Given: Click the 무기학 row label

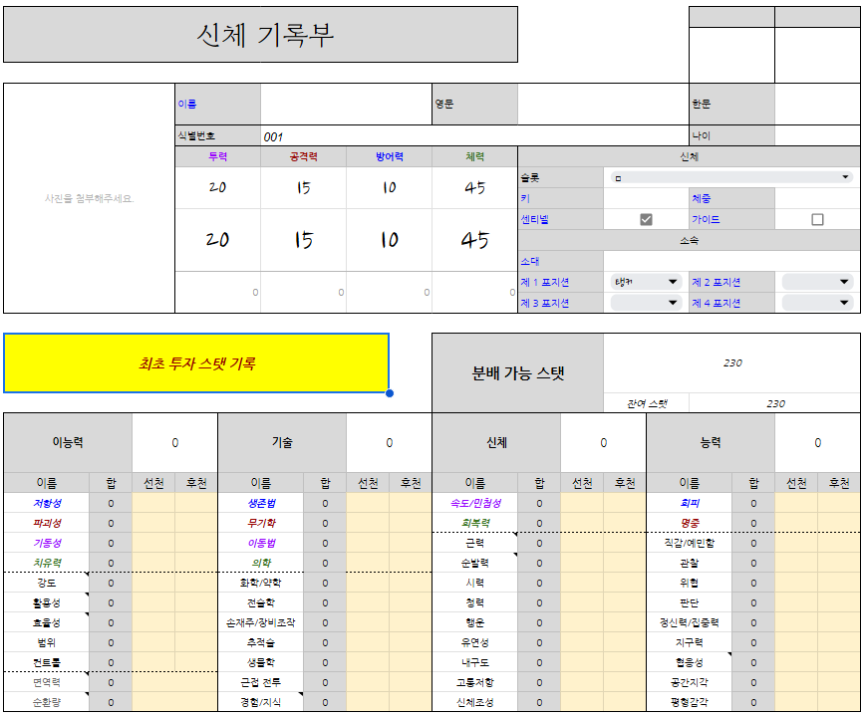Looking at the screenshot, I should [x=261, y=523].
